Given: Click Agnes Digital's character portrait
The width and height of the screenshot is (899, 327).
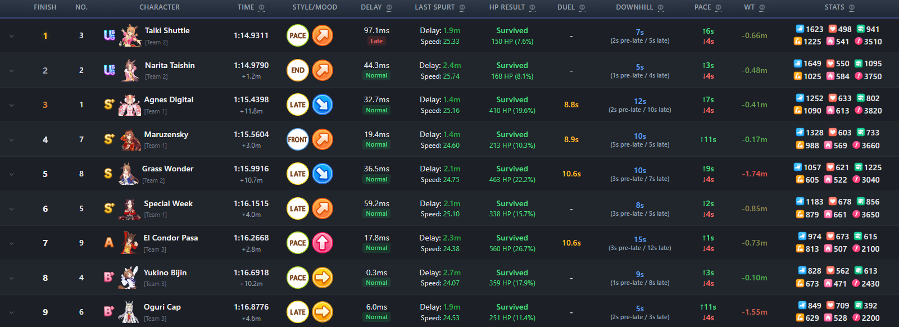Looking at the screenshot, I should (x=130, y=105).
